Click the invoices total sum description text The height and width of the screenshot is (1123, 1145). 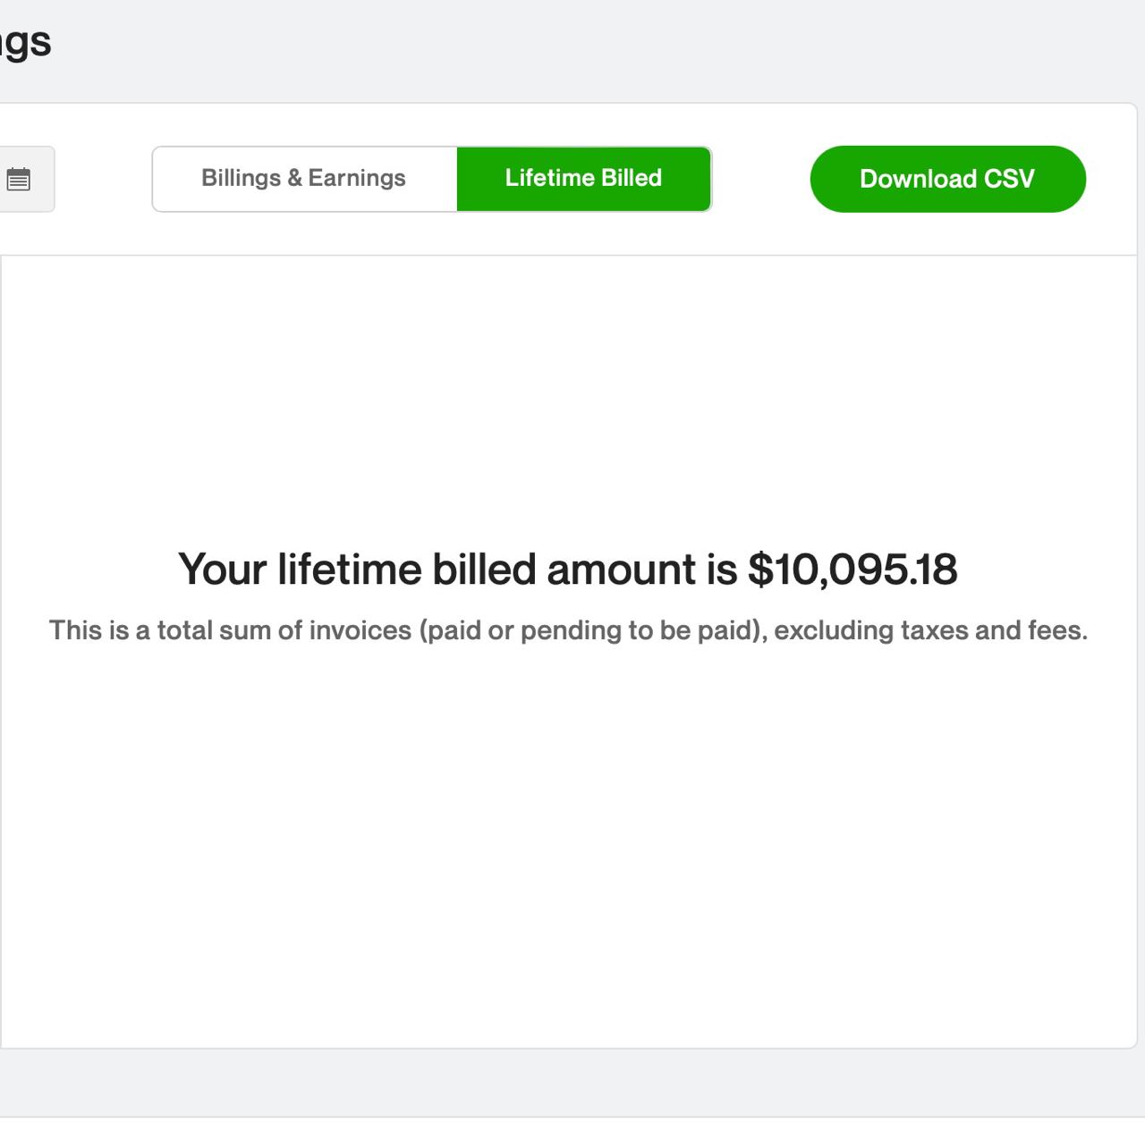point(568,630)
